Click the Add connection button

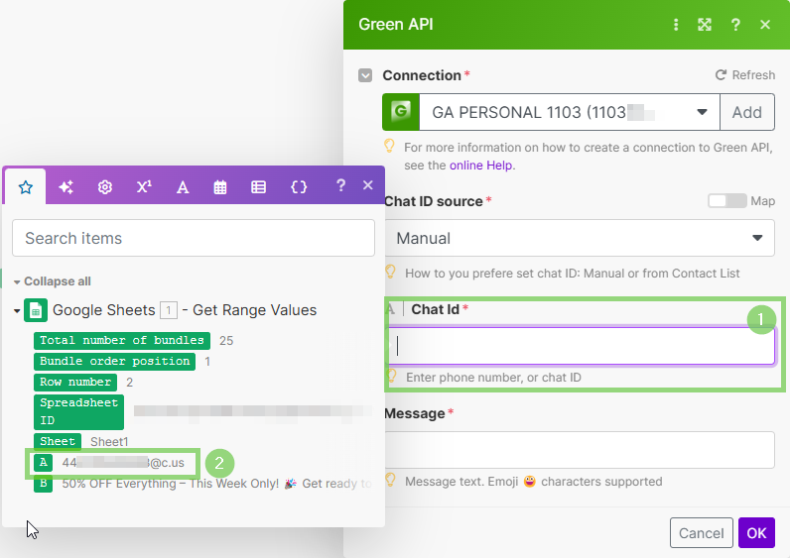746,112
